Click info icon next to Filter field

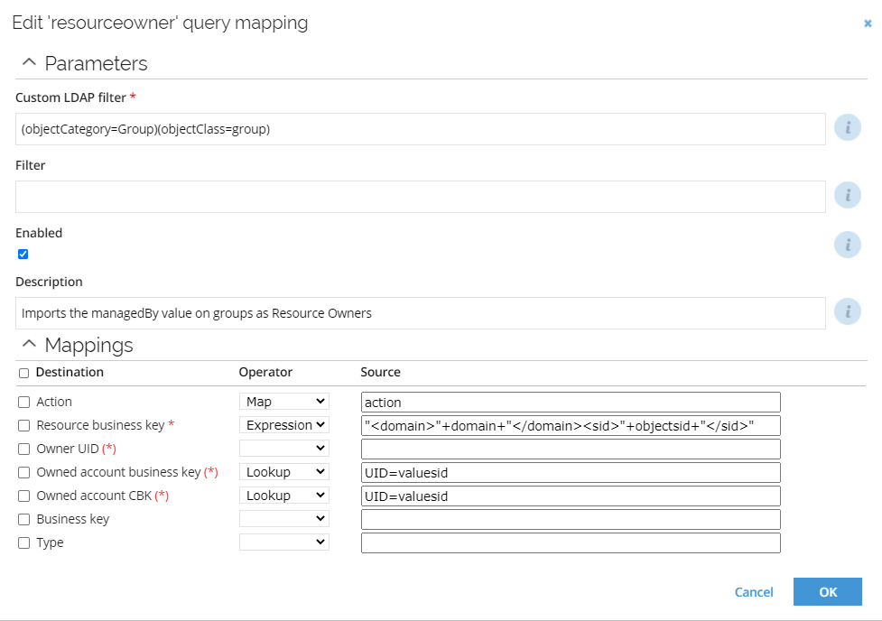847,195
